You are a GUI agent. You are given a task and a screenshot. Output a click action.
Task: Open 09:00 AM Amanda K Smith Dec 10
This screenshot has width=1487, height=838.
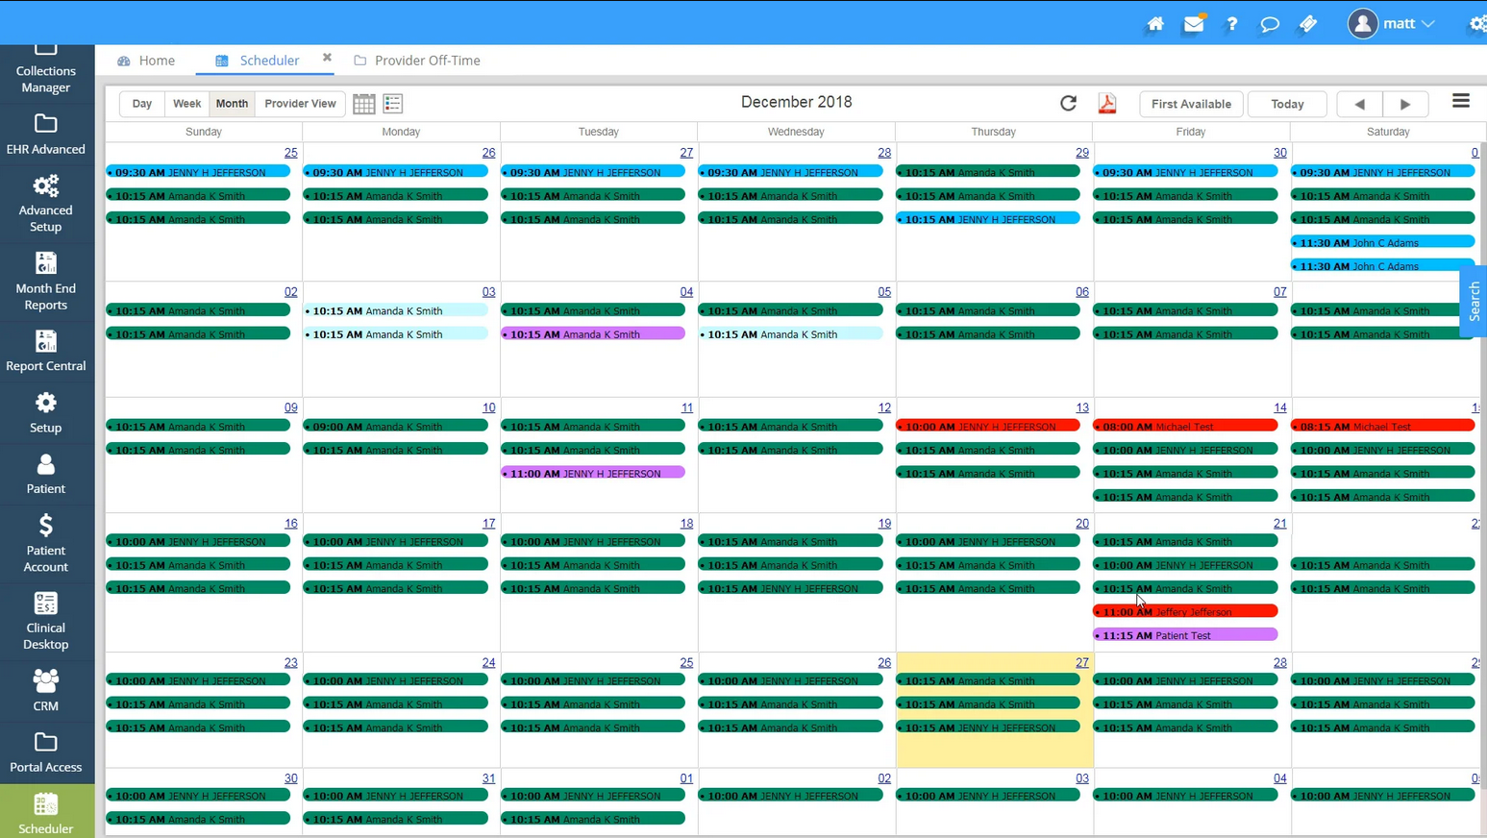pos(395,426)
